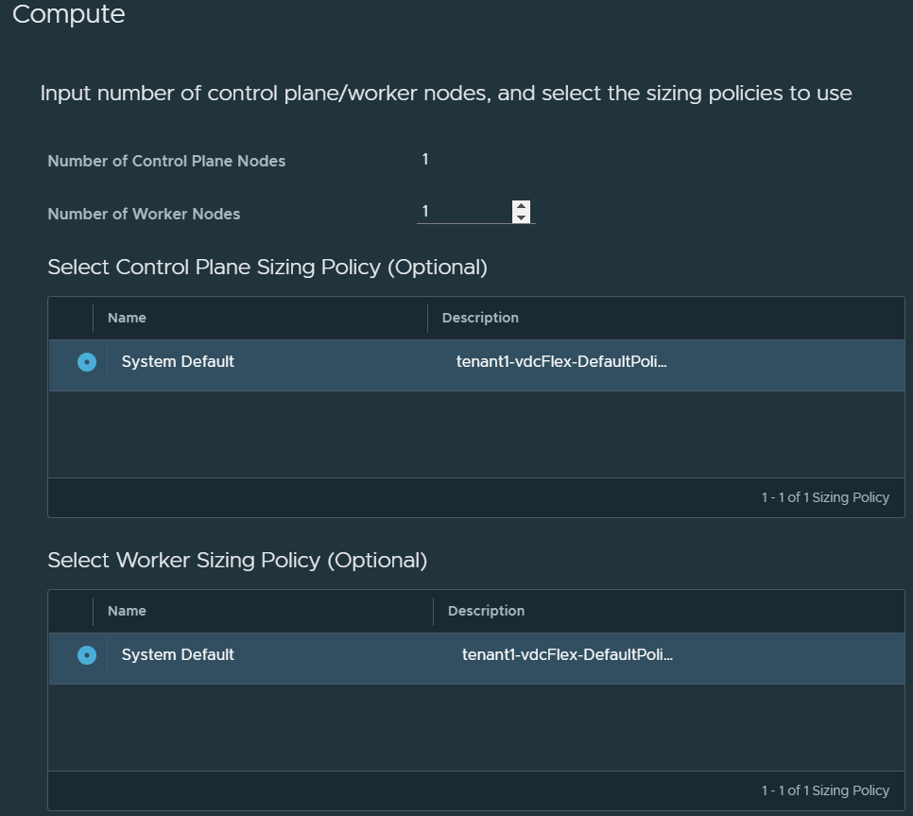
Task: Select System Default radio for Worker policy
Action: click(x=87, y=655)
